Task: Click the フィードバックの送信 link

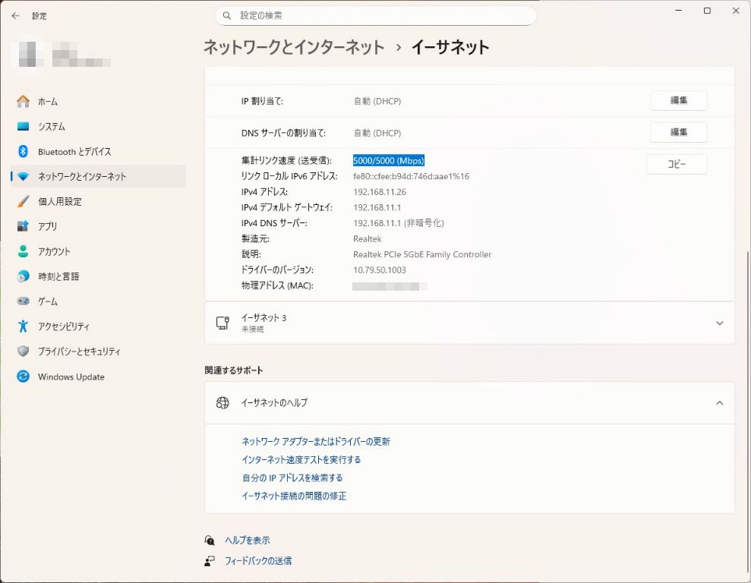Action: 258,561
